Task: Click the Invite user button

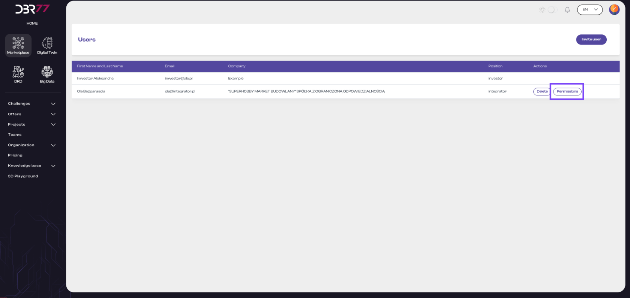Action: coord(591,39)
